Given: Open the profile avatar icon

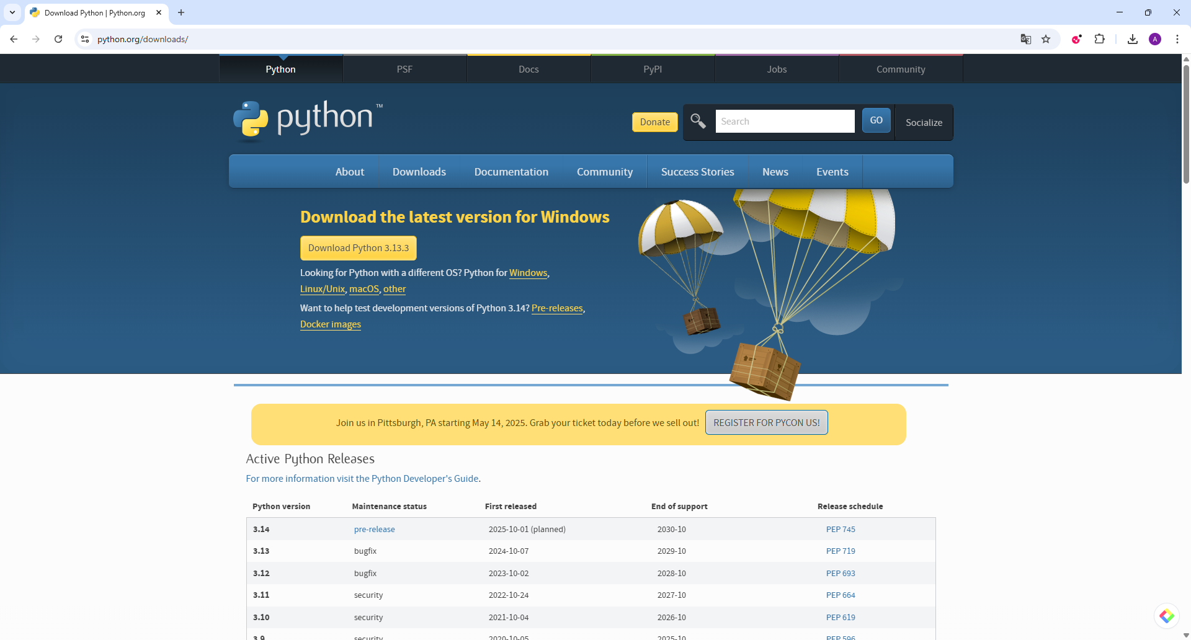Looking at the screenshot, I should pyautogui.click(x=1155, y=39).
